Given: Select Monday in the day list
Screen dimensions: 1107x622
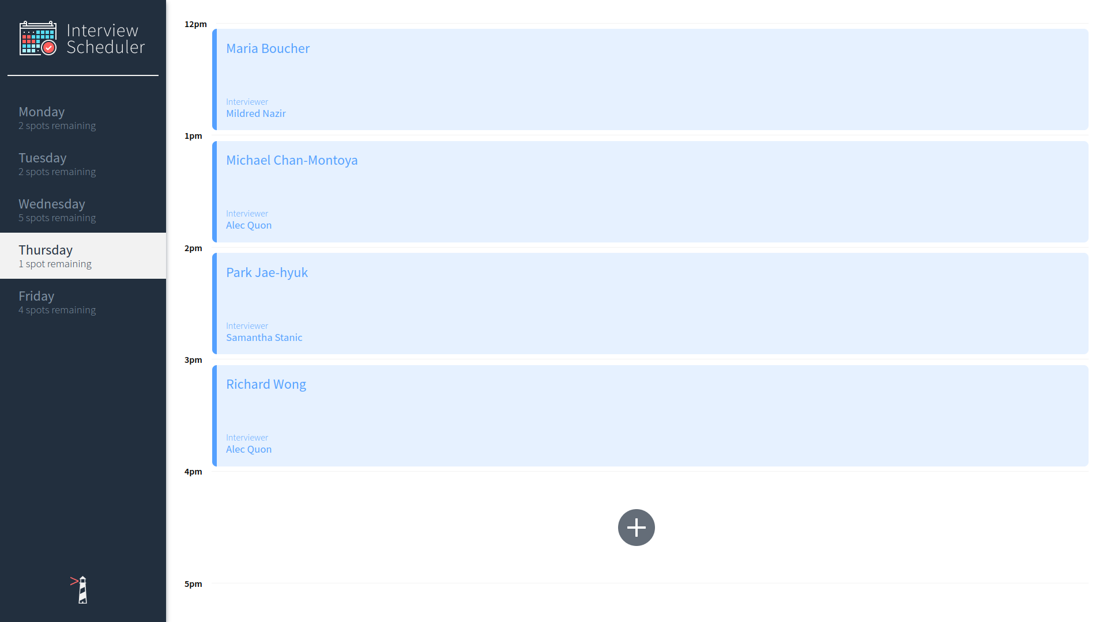Looking at the screenshot, I should pyautogui.click(x=82, y=117).
